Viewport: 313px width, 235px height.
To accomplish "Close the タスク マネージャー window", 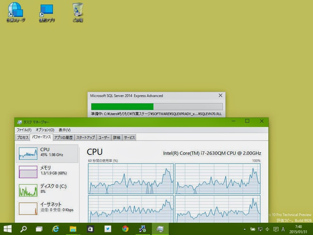I will click(x=262, y=121).
